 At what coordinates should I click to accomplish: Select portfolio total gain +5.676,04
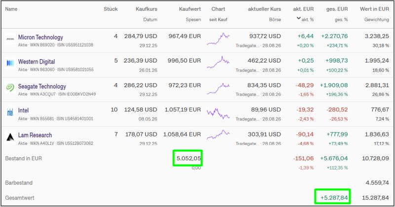point(334,158)
